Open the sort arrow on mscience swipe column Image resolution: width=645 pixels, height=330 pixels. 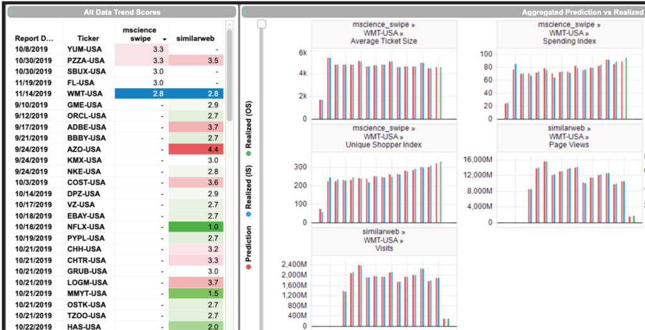(x=164, y=39)
